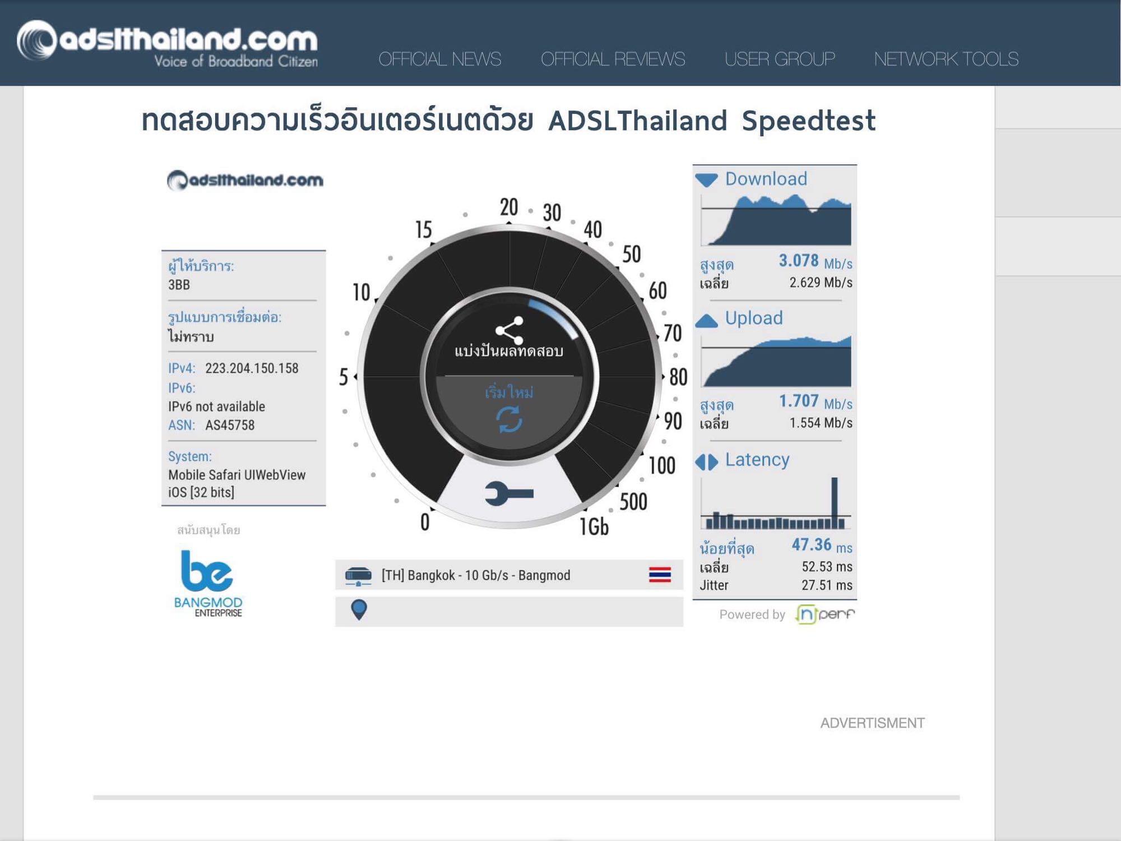Open the adslthailand.com header logo
The image size is (1121, 841).
(167, 44)
